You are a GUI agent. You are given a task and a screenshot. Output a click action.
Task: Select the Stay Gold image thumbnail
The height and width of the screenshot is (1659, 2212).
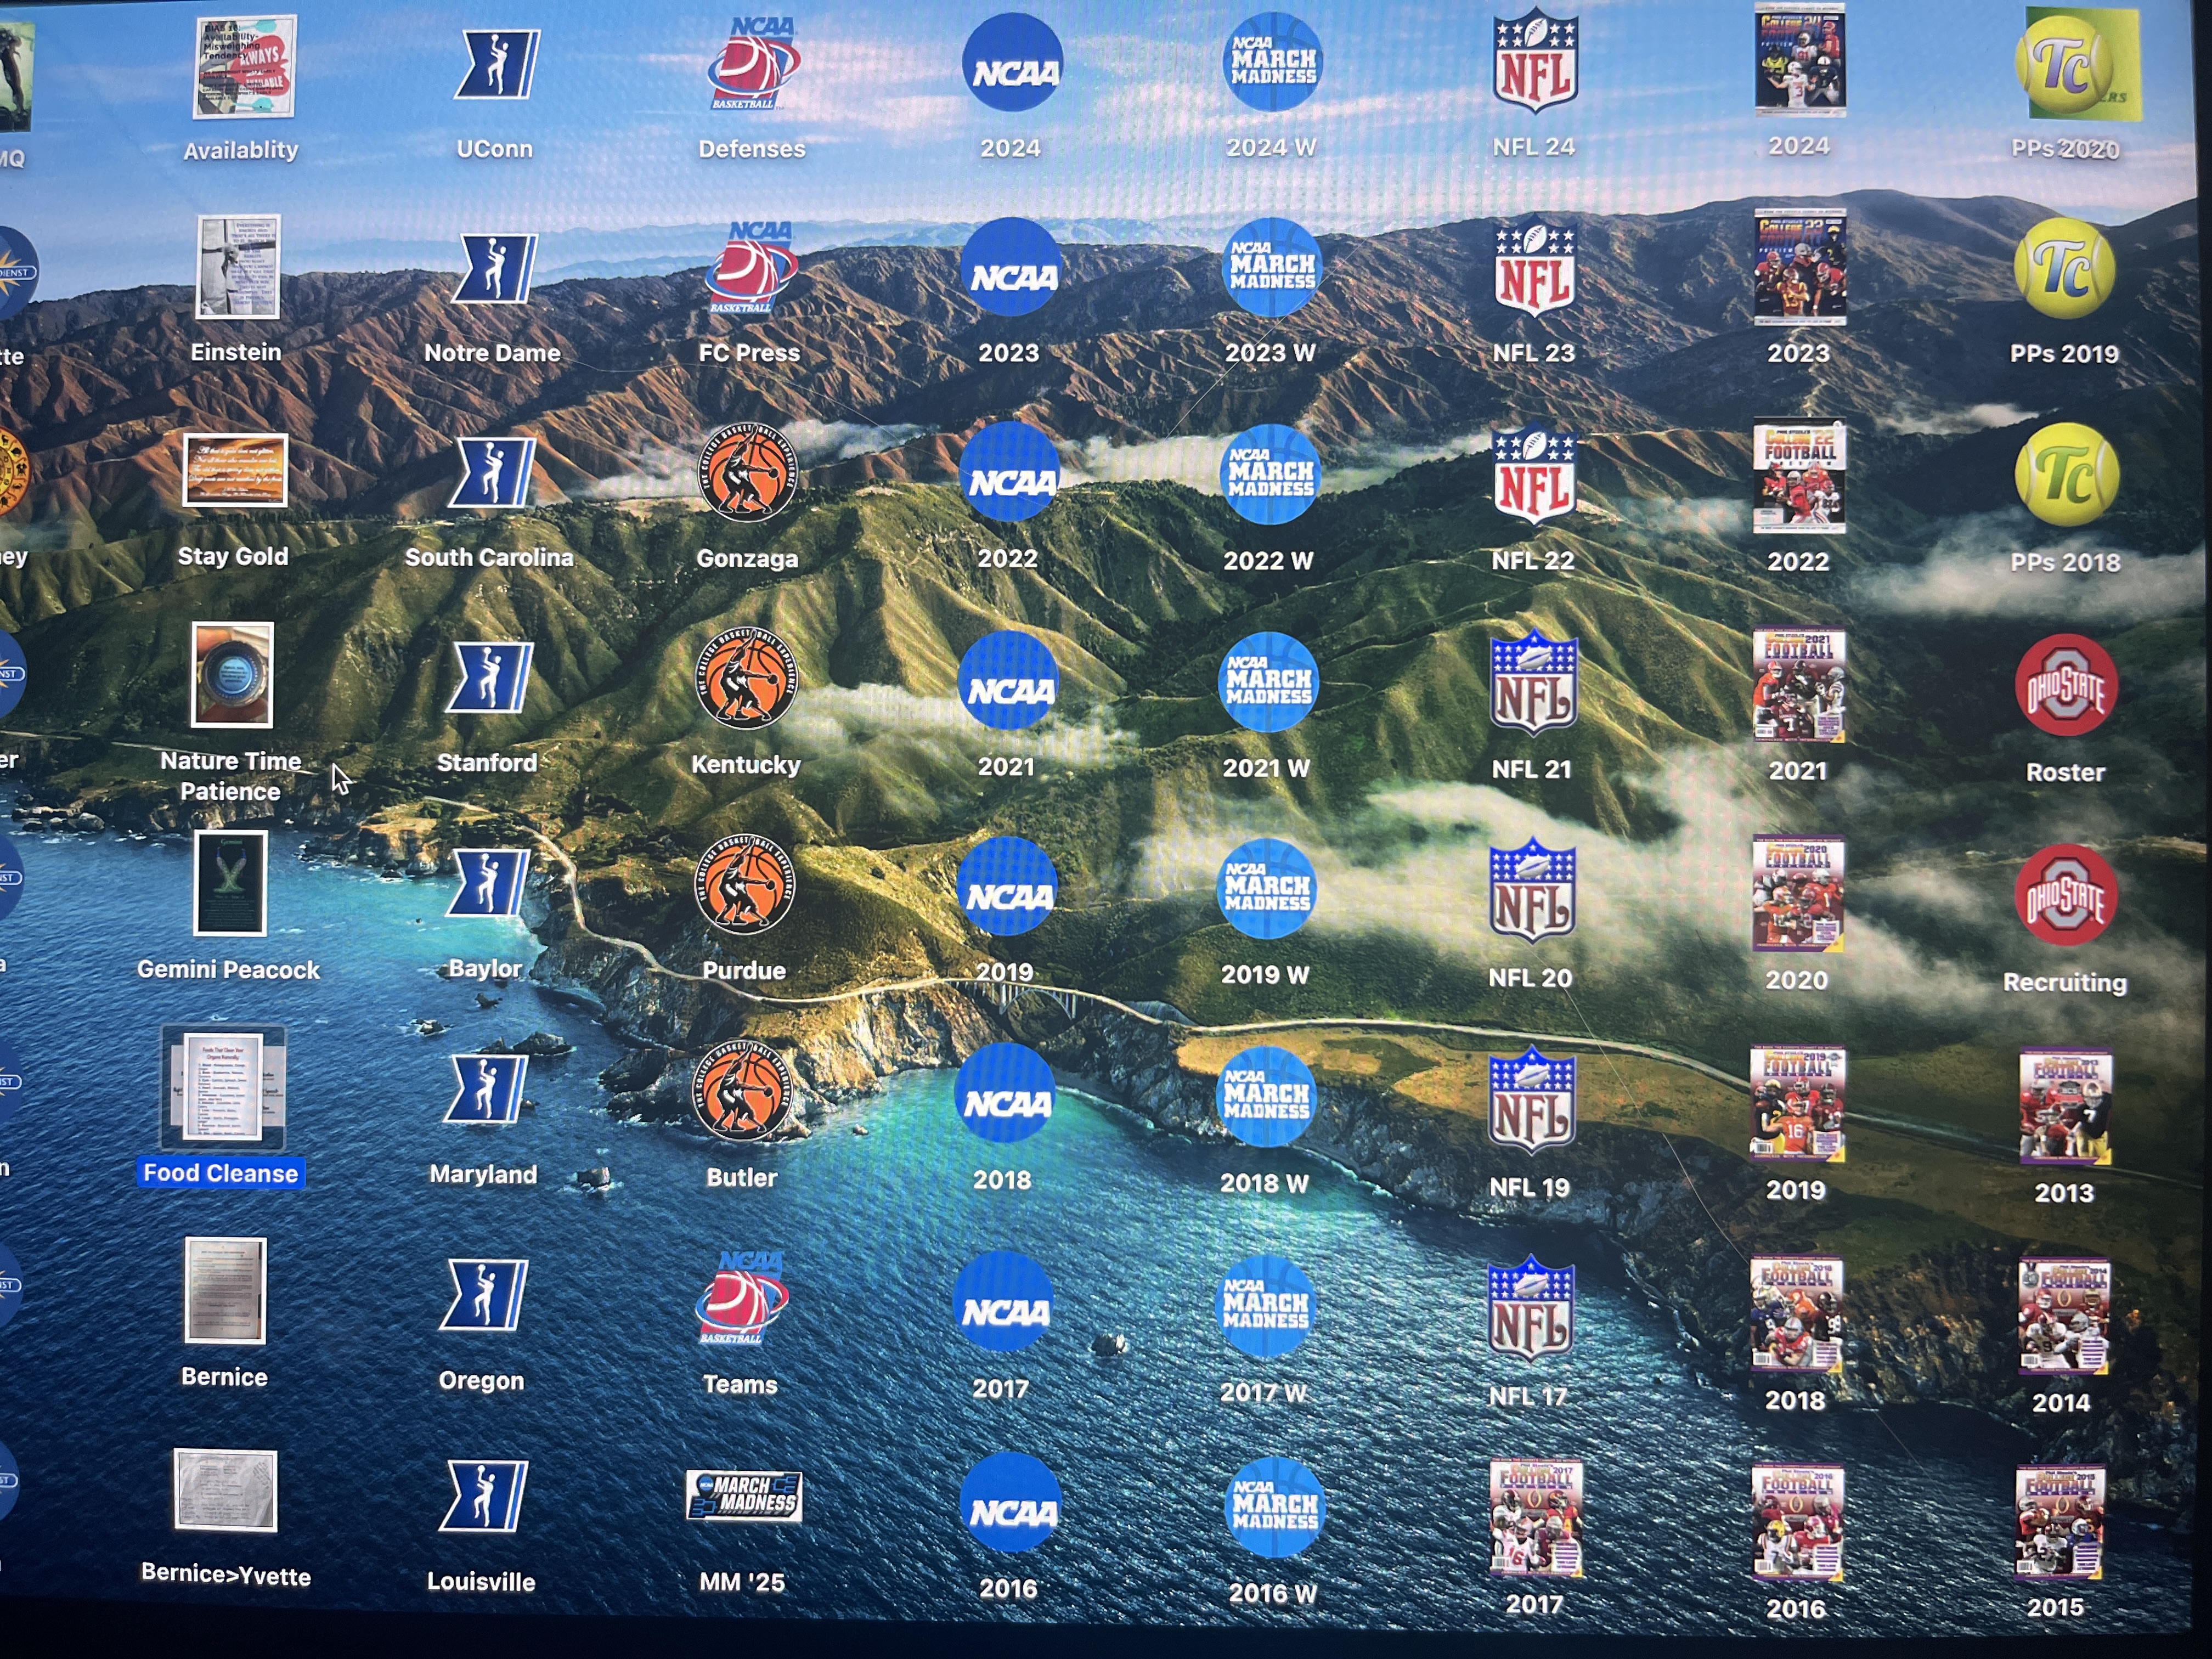pos(235,471)
